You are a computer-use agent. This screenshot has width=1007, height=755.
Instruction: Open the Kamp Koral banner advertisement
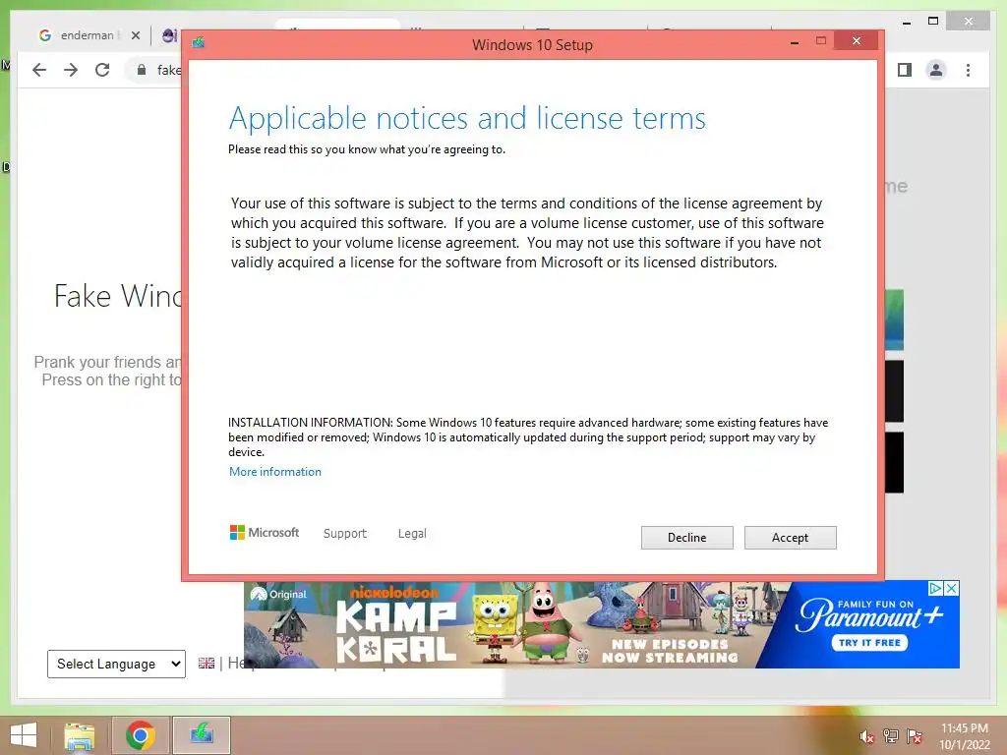pyautogui.click(x=602, y=624)
